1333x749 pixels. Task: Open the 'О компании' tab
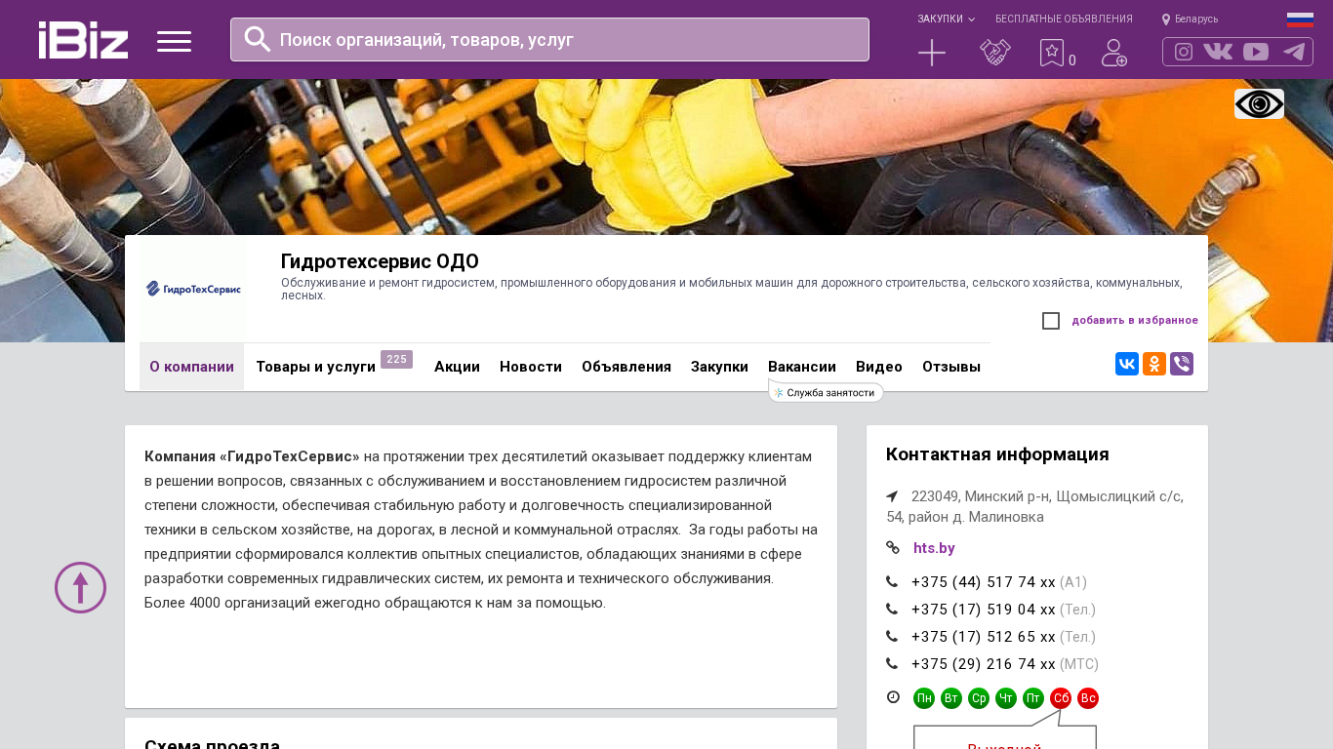(191, 367)
